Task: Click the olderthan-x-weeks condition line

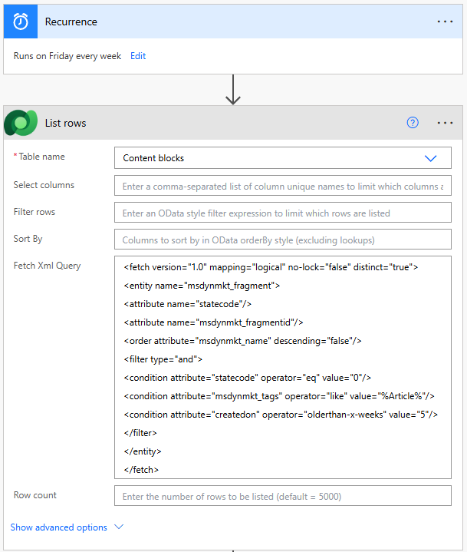Action: click(x=280, y=415)
